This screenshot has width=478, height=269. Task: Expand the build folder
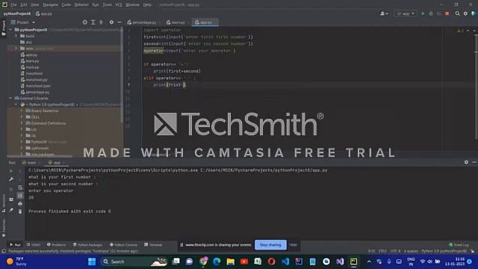[16, 36]
